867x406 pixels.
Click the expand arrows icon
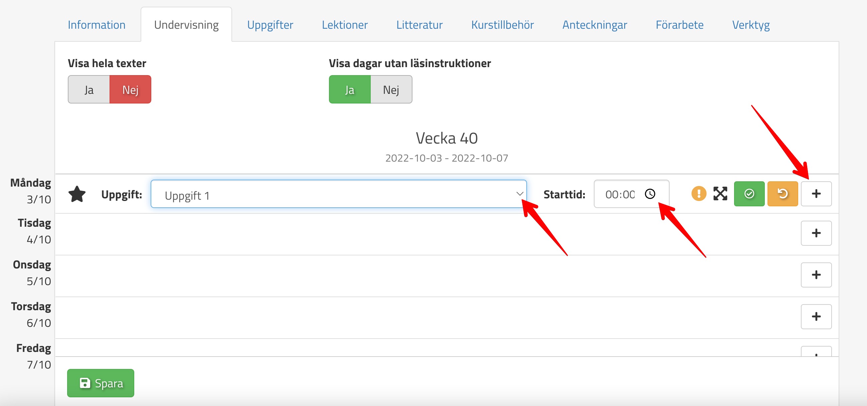(x=720, y=194)
